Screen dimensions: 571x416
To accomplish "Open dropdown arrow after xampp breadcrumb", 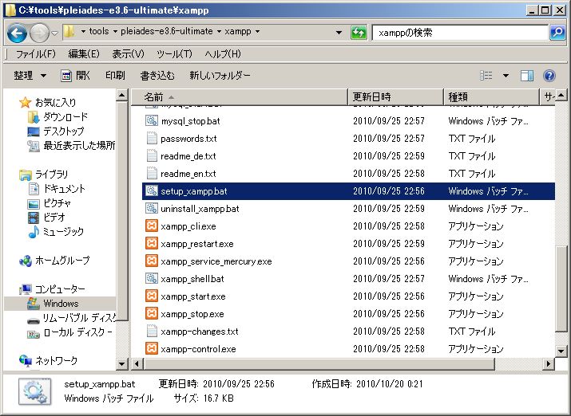I will click(257, 32).
